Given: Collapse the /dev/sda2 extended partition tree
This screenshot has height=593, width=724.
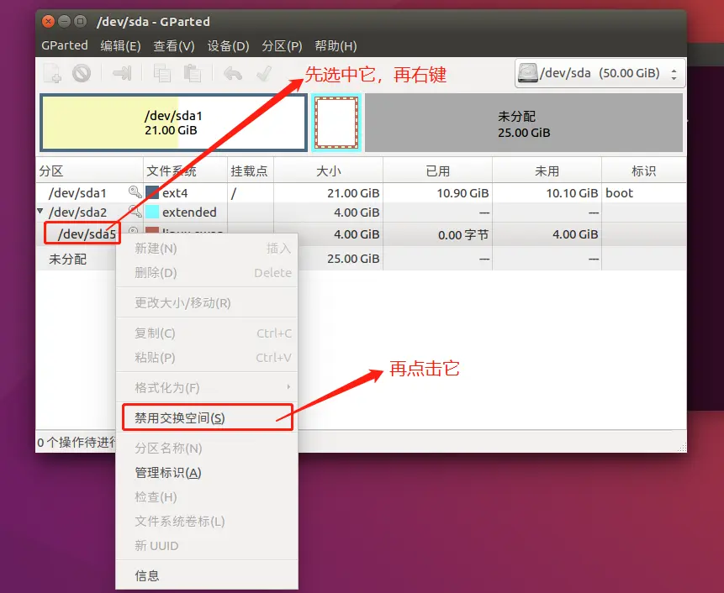Looking at the screenshot, I should [40, 211].
